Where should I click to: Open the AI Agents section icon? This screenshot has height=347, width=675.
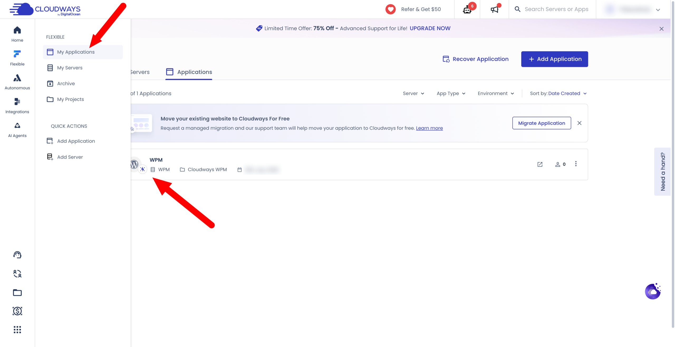click(x=17, y=125)
